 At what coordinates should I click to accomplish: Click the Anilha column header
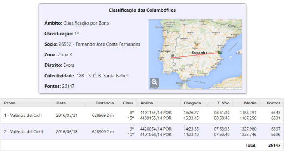click(x=146, y=103)
